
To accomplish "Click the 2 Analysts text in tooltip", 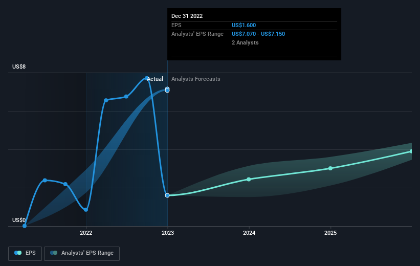I will pyautogui.click(x=245, y=42).
